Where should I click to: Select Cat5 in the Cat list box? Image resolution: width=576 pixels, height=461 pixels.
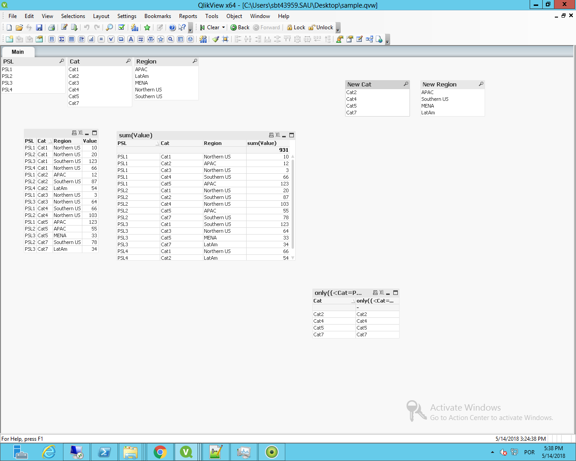99,96
